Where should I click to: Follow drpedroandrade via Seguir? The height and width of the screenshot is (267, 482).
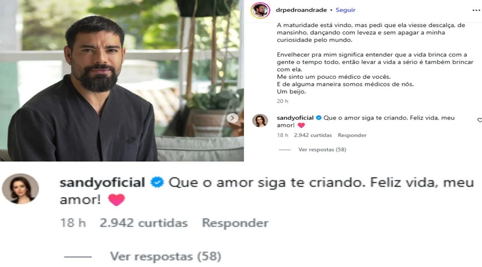345,10
